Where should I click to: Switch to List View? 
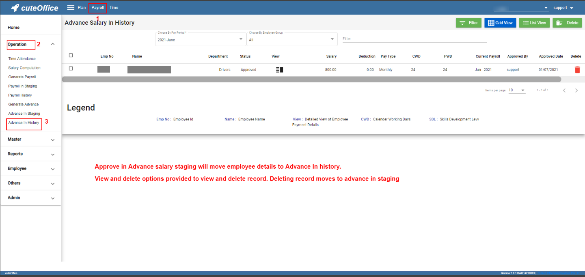pos(534,23)
